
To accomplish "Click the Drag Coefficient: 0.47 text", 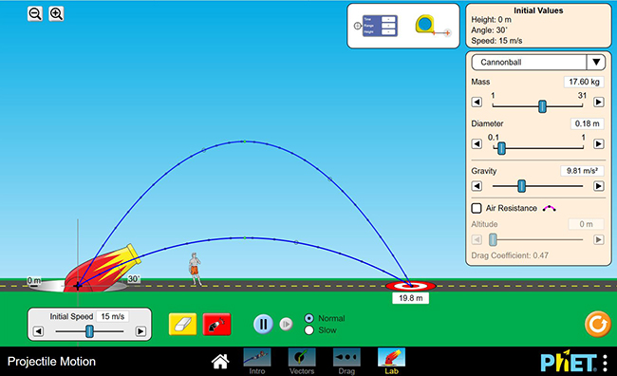I will [510, 255].
